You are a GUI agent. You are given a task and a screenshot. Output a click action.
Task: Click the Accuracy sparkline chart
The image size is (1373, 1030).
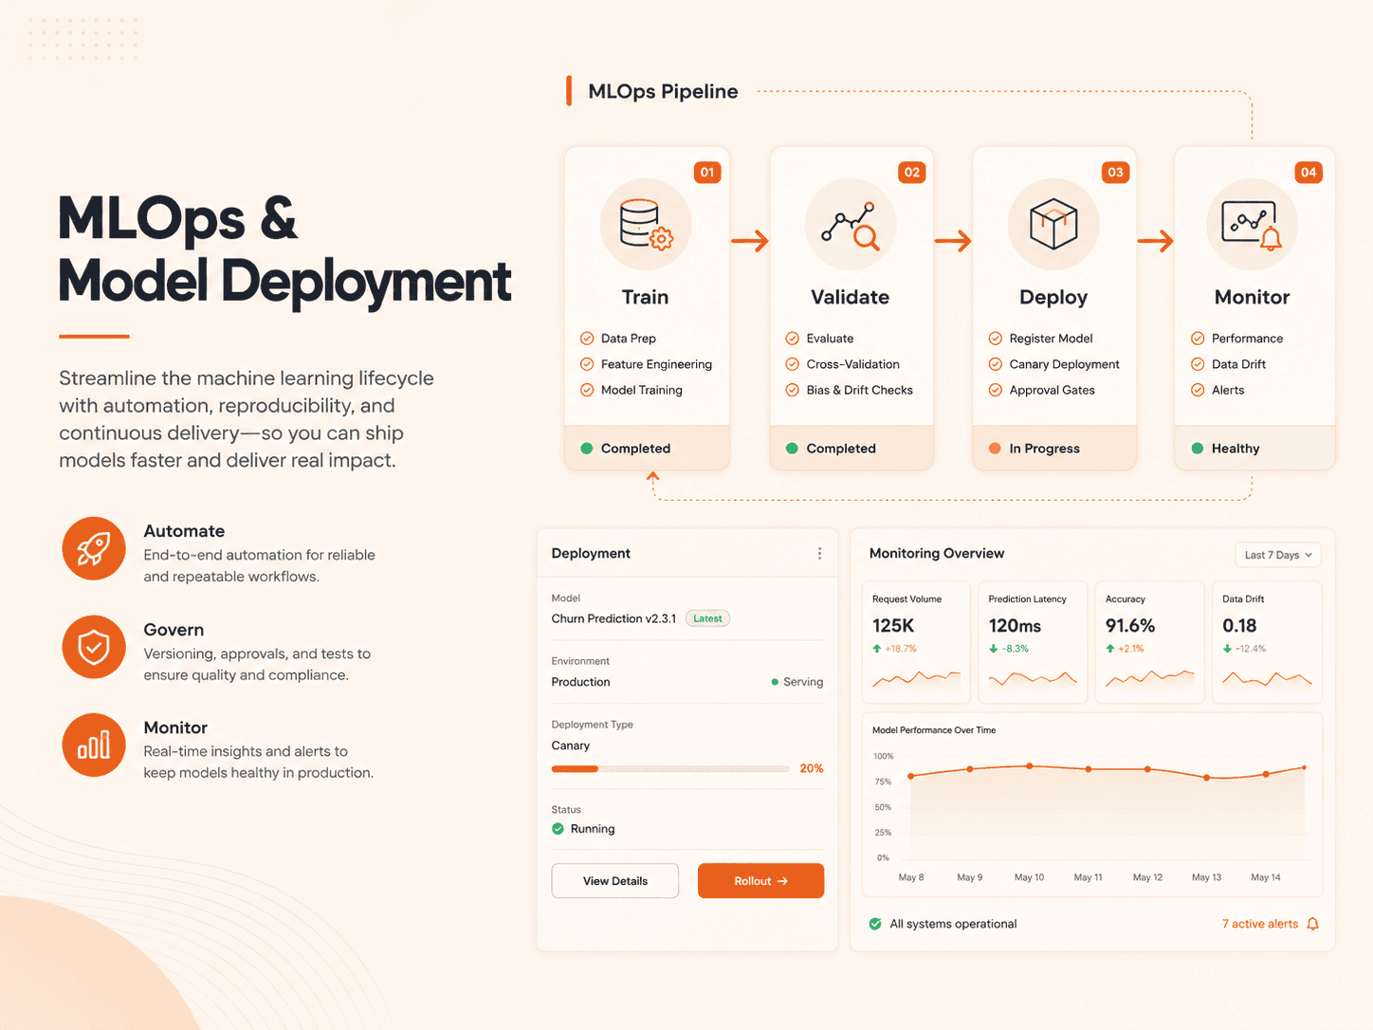pos(1149,677)
